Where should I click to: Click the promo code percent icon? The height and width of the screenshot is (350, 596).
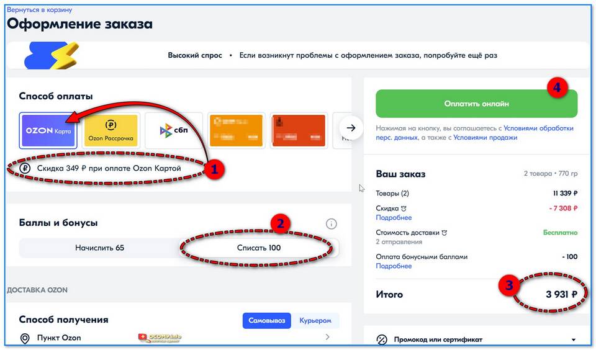[x=382, y=339]
